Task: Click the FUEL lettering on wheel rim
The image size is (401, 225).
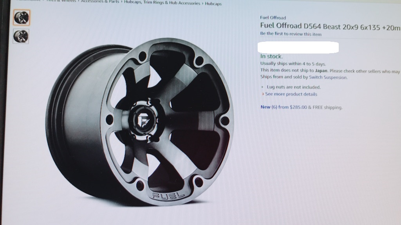Action: 168,196
